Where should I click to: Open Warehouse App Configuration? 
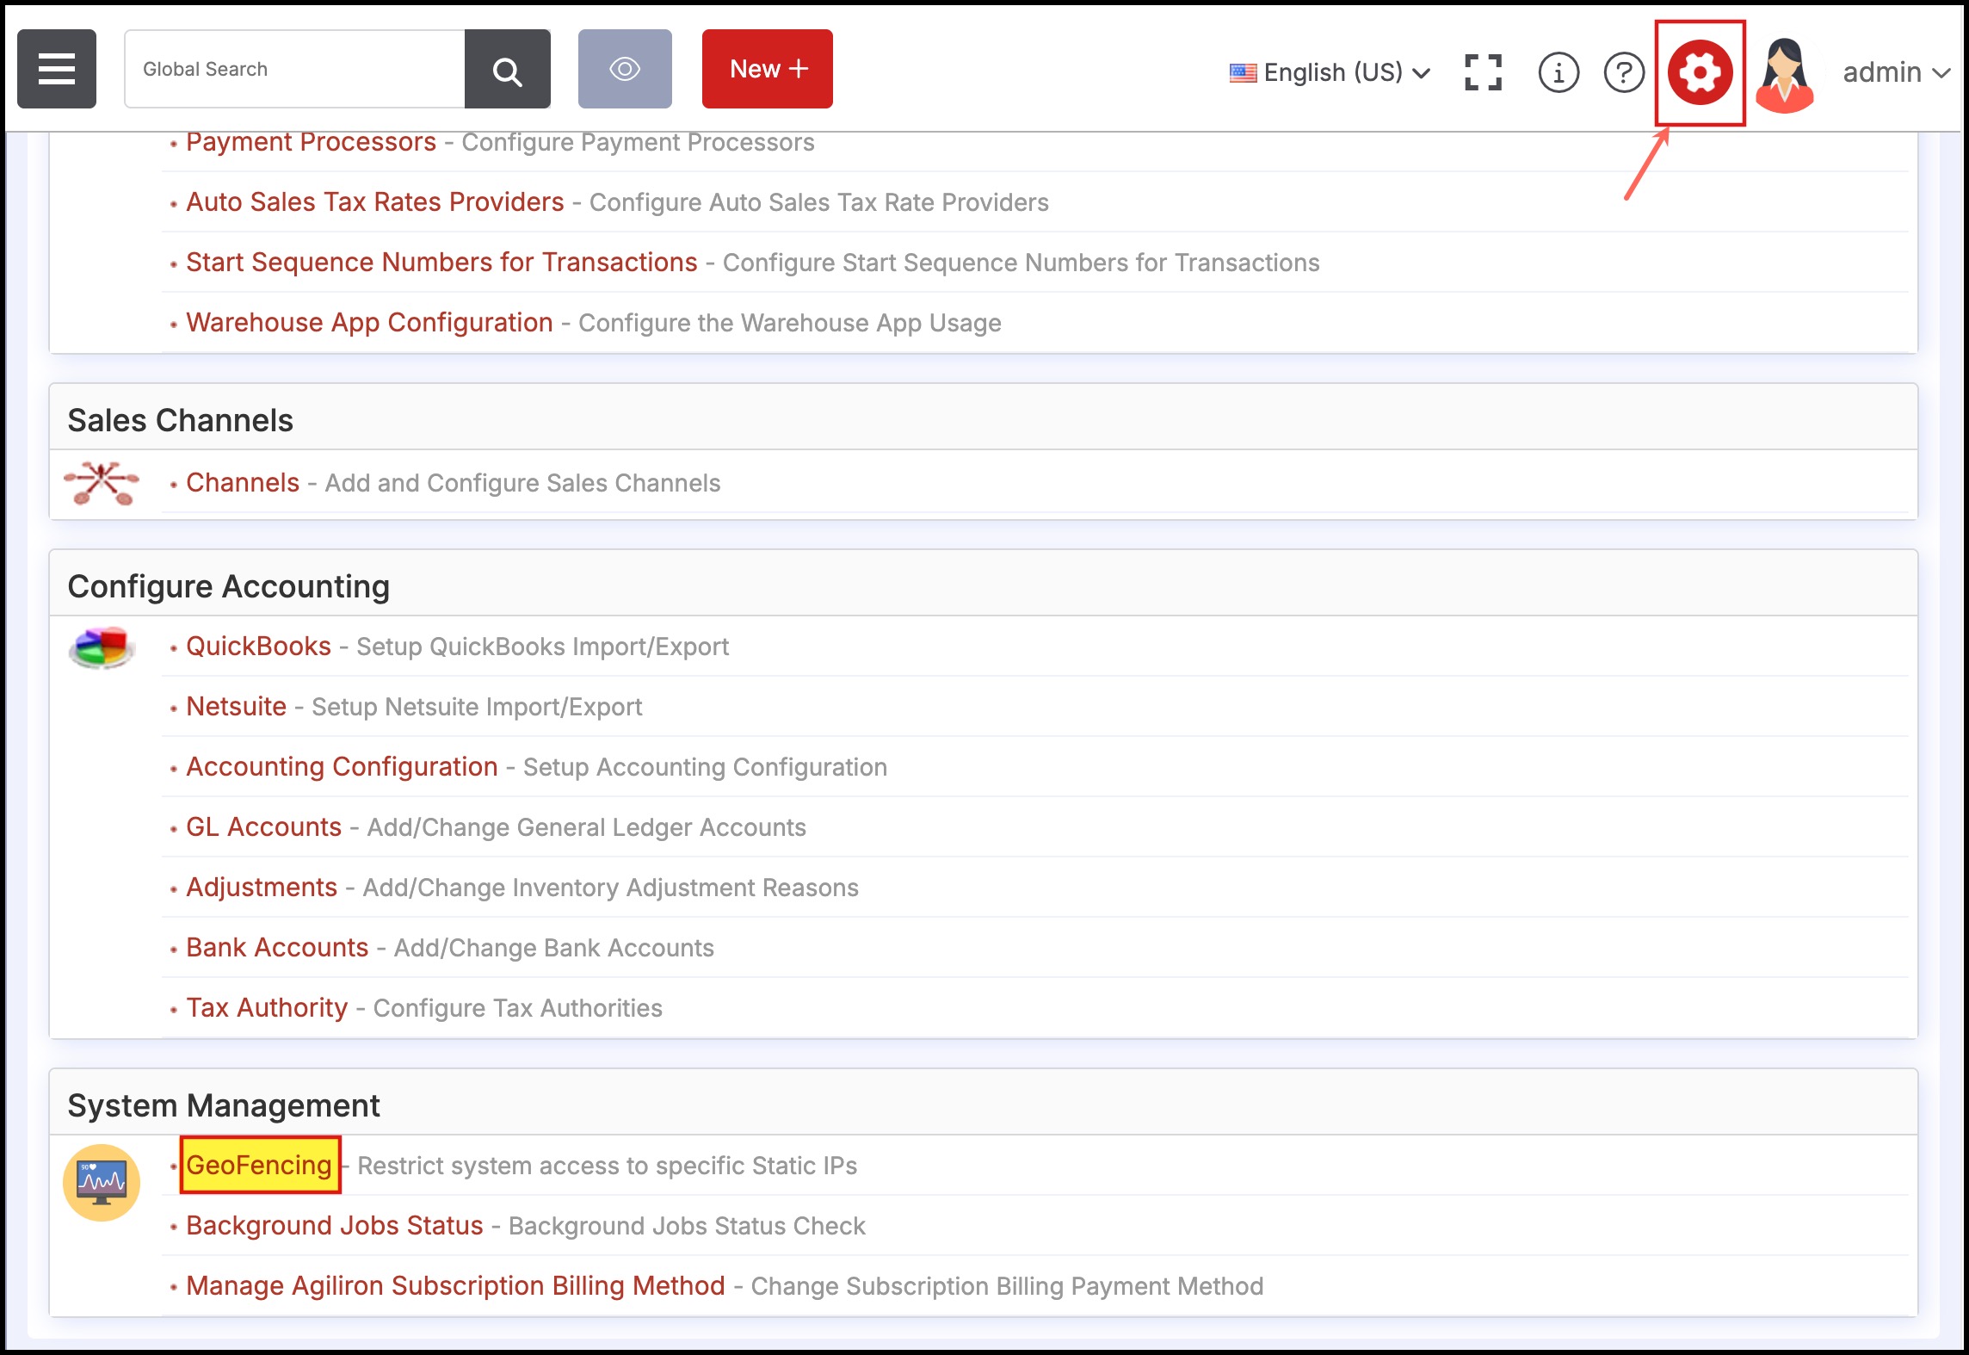point(369,322)
